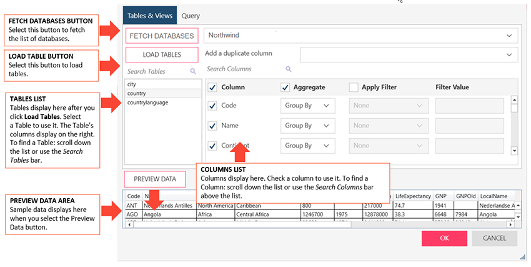Click the PREVIEW DATA button

(x=155, y=179)
